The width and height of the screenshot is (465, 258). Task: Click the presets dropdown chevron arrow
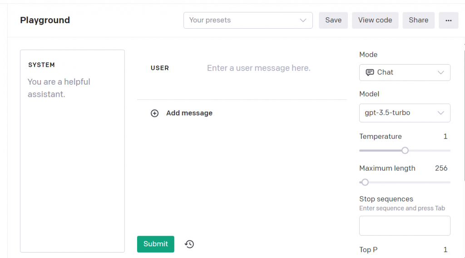(x=303, y=20)
